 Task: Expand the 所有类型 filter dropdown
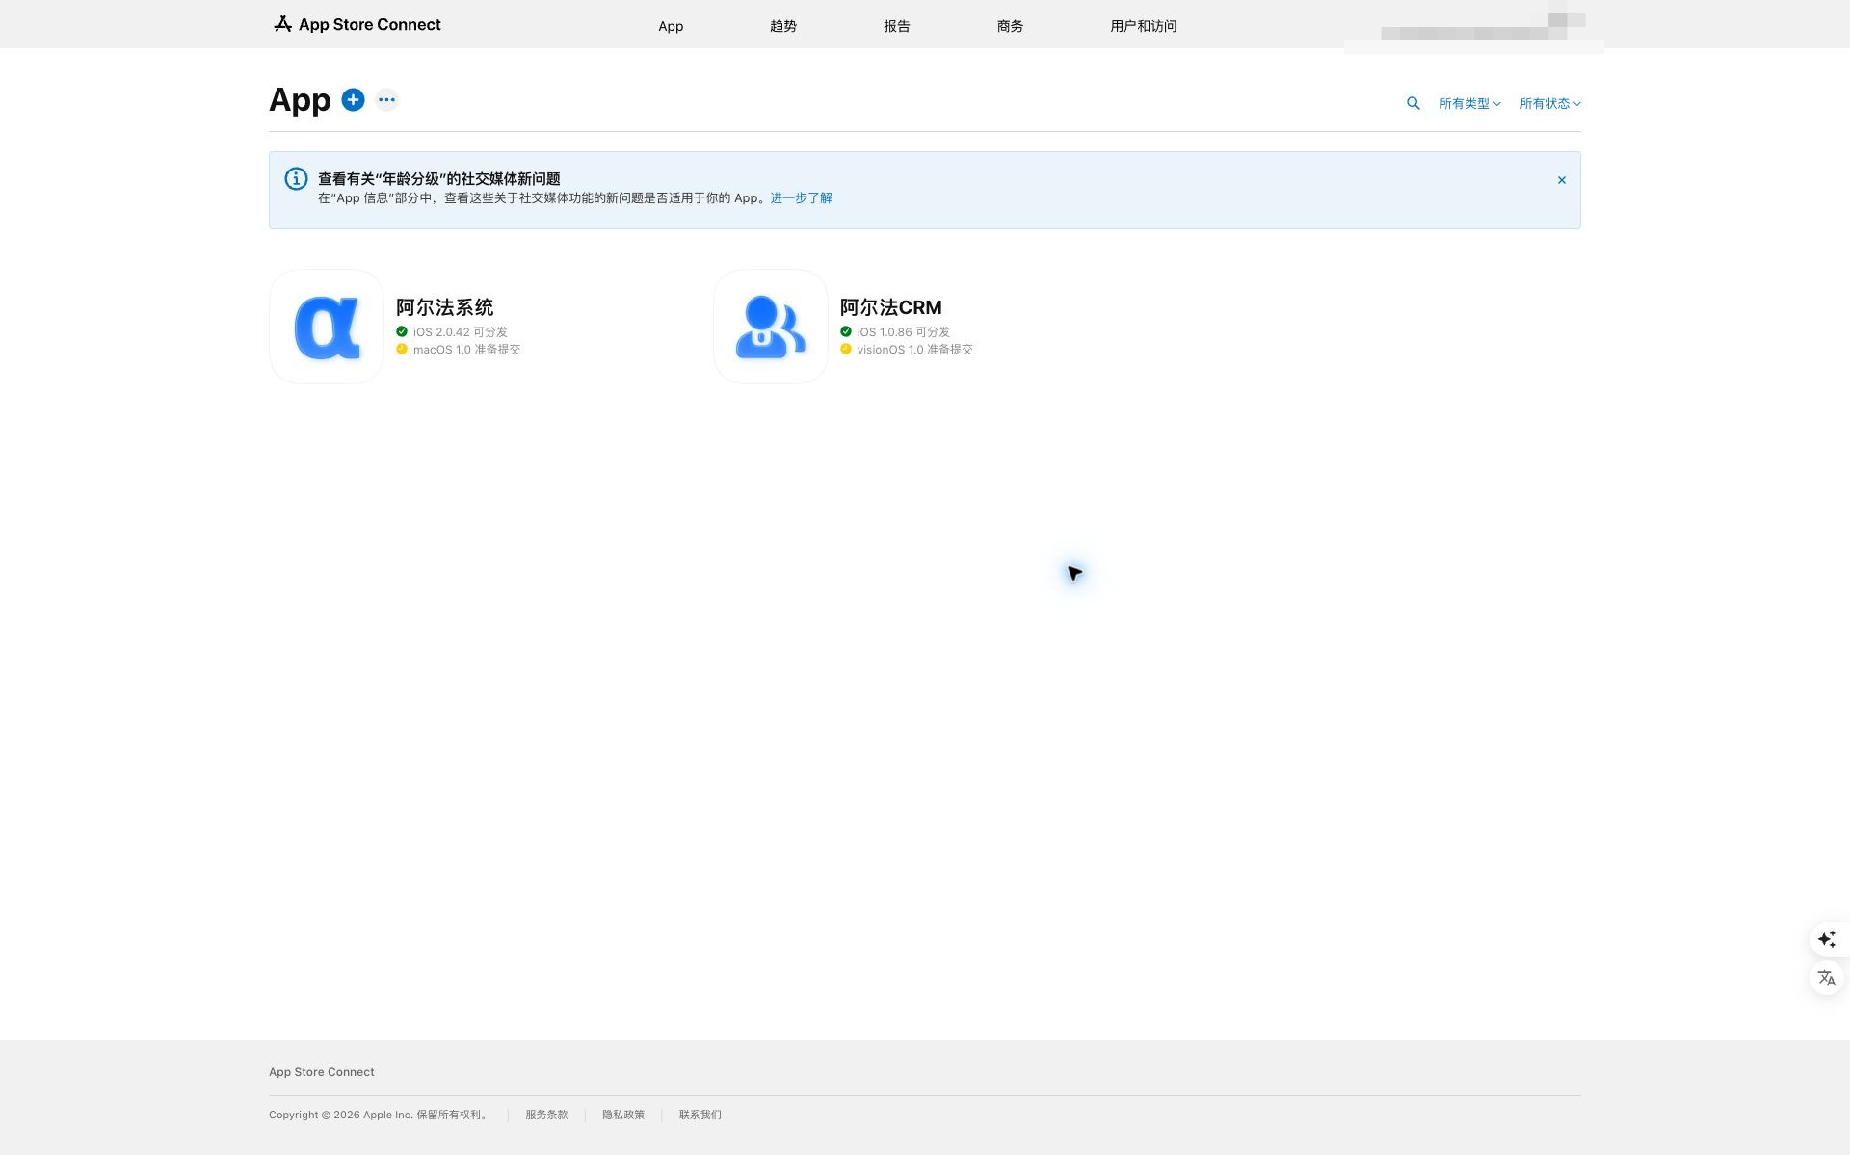[x=1469, y=103]
